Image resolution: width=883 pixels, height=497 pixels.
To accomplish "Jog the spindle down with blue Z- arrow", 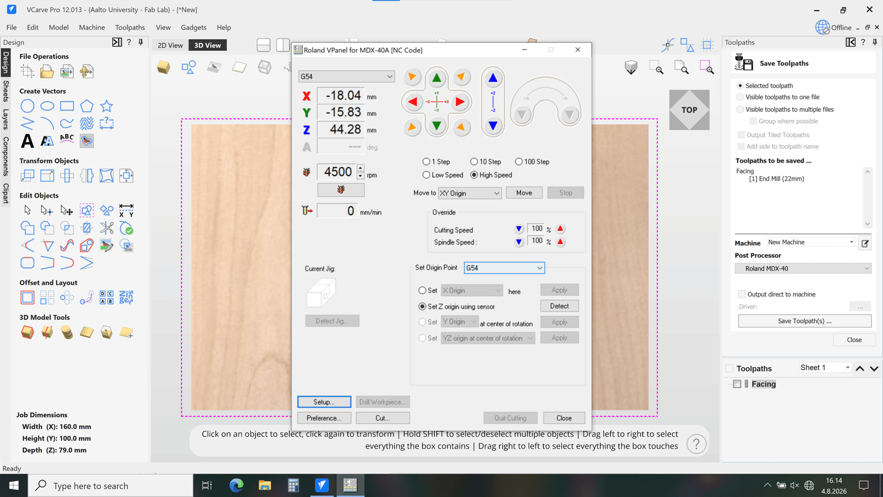I will (x=493, y=126).
